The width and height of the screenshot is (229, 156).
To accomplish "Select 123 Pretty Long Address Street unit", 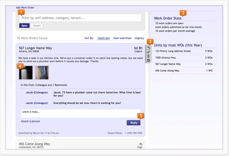I will click(184, 51).
